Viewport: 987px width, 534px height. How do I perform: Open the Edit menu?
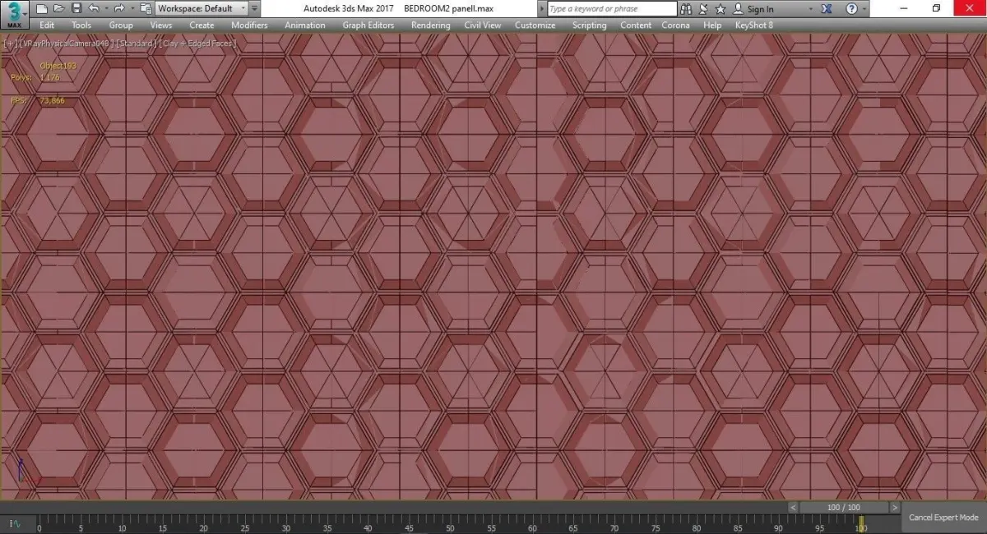[47, 25]
